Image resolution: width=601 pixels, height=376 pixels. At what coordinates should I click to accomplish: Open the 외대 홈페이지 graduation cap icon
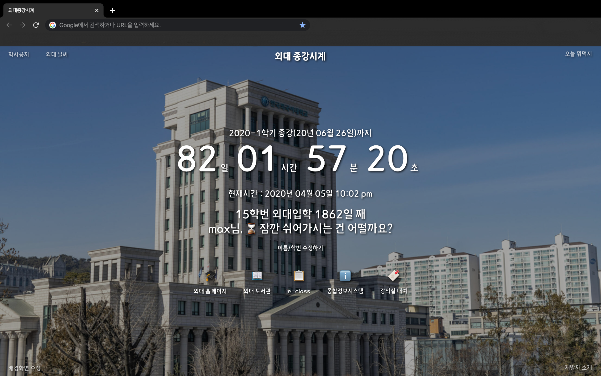pyautogui.click(x=210, y=276)
